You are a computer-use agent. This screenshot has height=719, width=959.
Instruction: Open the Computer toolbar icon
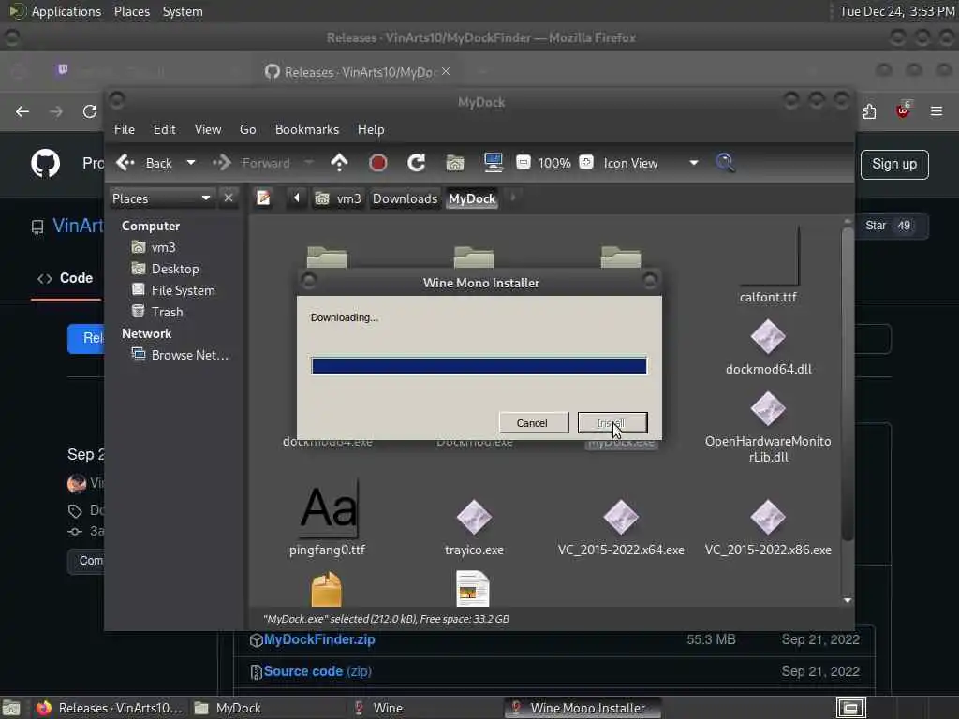click(x=493, y=163)
